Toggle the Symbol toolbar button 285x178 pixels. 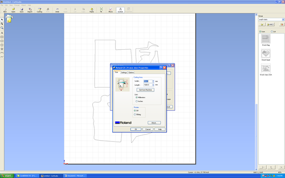pos(120,10)
